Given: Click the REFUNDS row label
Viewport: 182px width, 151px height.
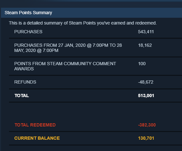Looking at the screenshot, I should (25, 82).
